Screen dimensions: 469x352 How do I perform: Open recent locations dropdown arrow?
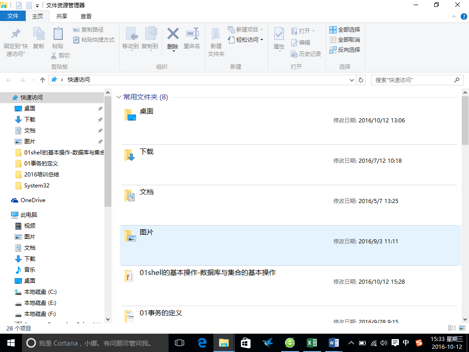[x=33, y=80]
